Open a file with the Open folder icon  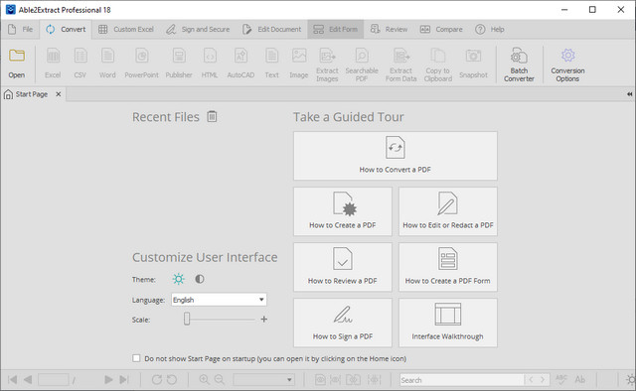17,64
